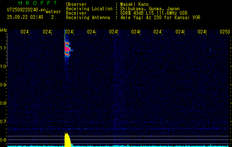The height and width of the screenshot is (147, 232).
Task: Click the 0244 time marker
Action: point(91,32)
